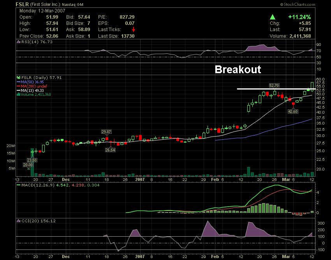Viewport: 331px width, 260px height.
Task: Click the red MA(200) legend line swatch
Action: pos(19,86)
